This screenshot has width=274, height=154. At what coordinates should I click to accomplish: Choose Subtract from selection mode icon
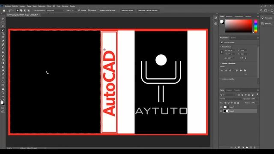[x=25, y=10]
